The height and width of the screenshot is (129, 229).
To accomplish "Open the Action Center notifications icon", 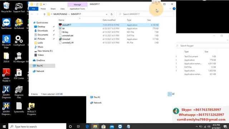I will point(225,126).
